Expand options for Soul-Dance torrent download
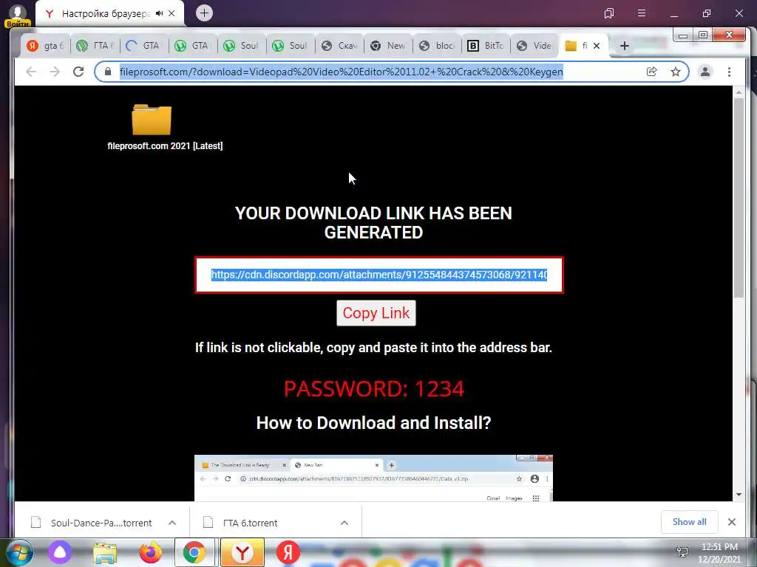This screenshot has height=567, width=757. tap(172, 523)
